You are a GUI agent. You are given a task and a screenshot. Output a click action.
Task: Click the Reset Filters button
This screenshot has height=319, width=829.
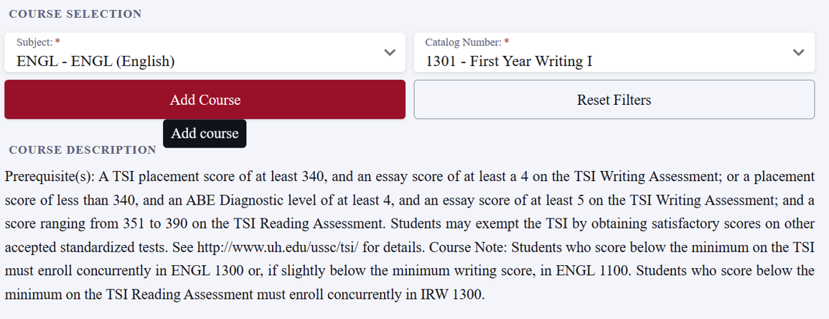point(614,100)
